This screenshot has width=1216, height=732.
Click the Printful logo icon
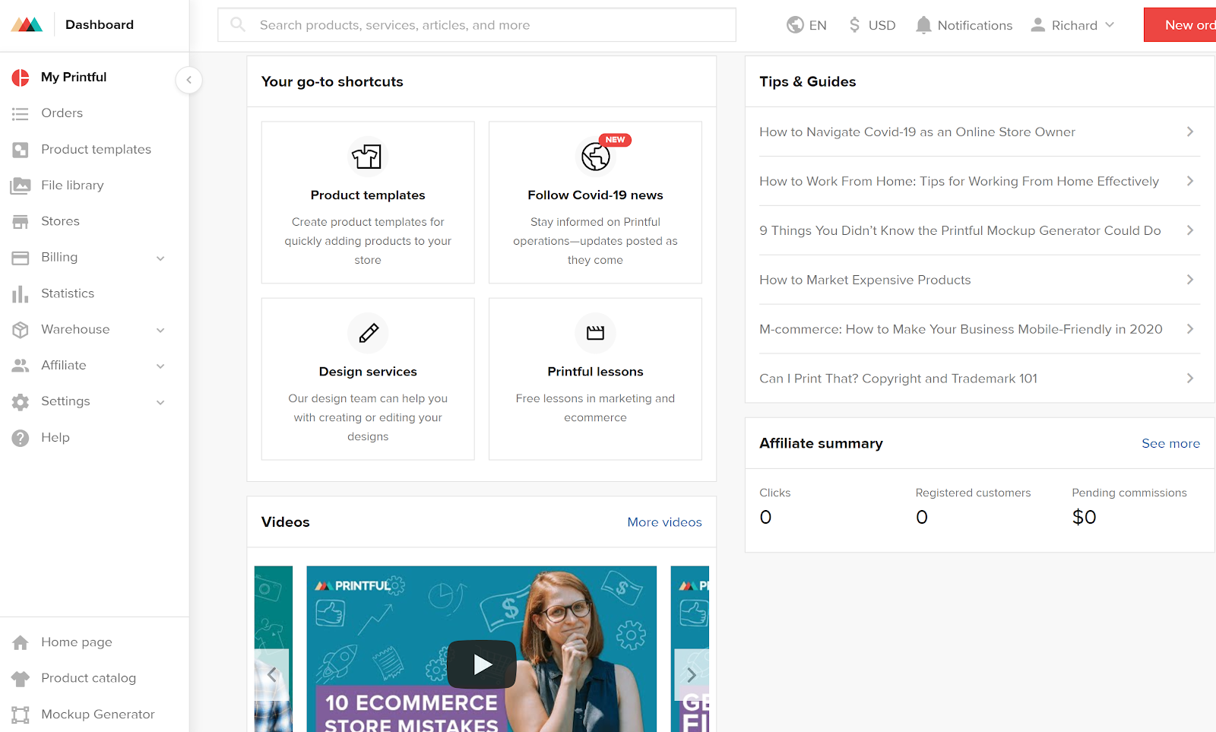point(27,24)
